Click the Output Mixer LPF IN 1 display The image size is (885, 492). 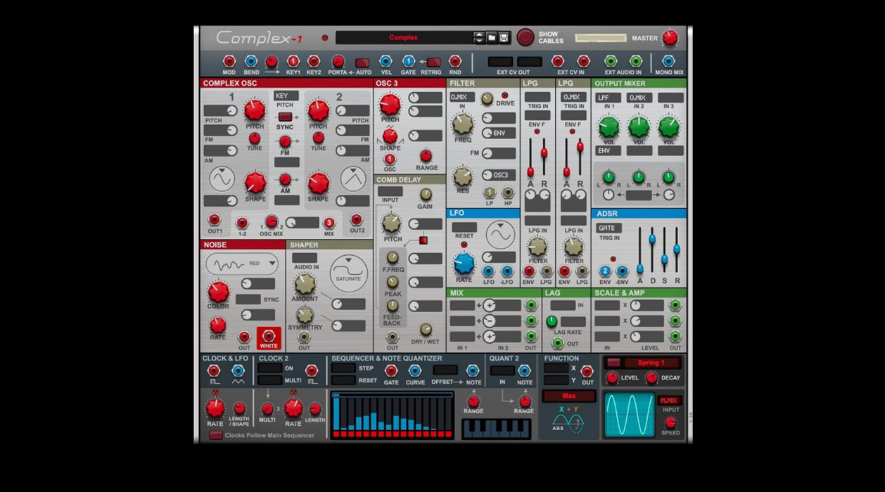(608, 98)
